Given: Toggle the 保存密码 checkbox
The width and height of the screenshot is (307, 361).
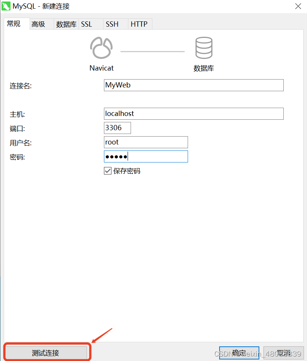Looking at the screenshot, I should click(x=108, y=171).
